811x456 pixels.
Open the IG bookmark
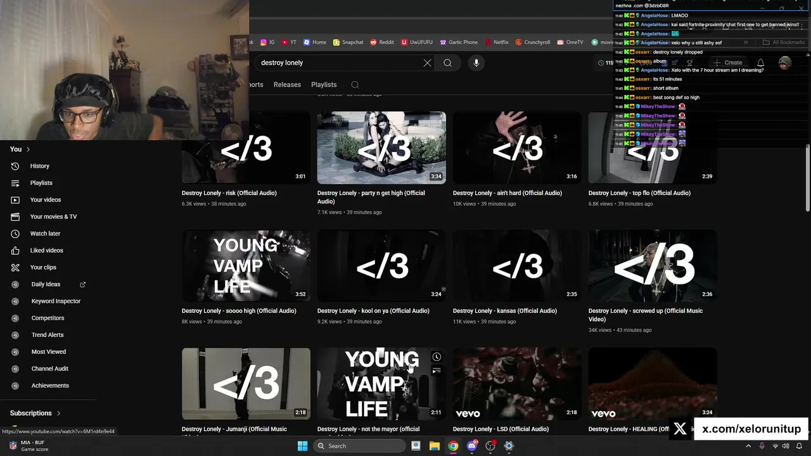[x=267, y=42]
